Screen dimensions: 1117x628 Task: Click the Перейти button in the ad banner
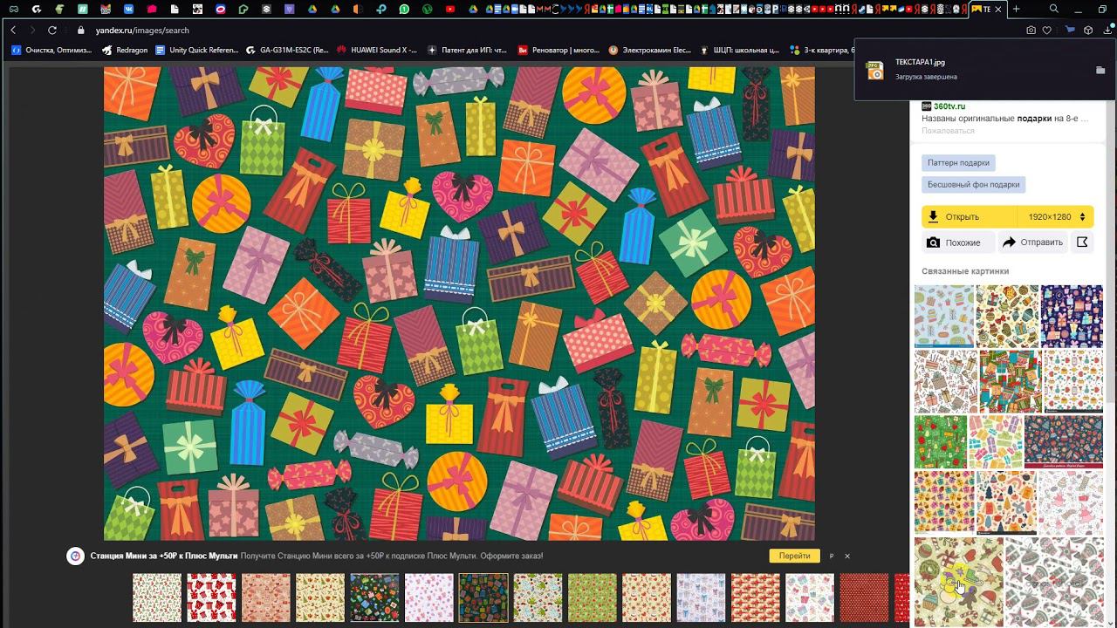(x=795, y=556)
